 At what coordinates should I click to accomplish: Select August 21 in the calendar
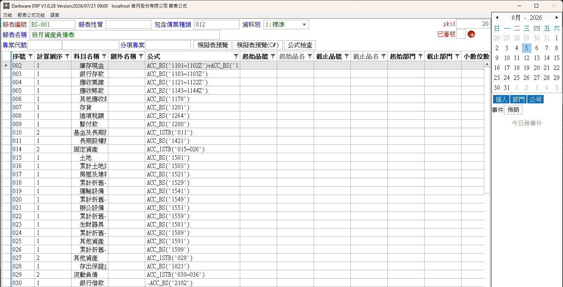tap(547, 68)
